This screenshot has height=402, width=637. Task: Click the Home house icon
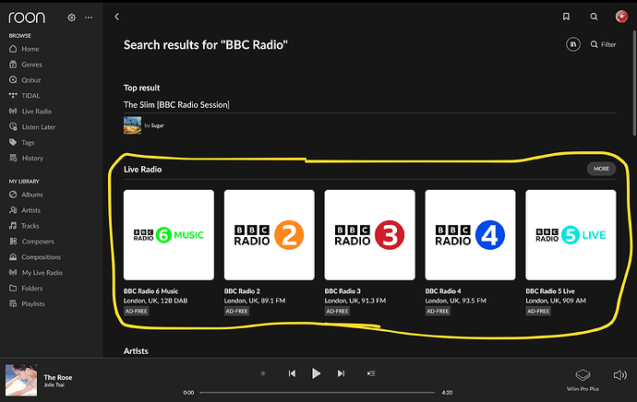click(13, 49)
